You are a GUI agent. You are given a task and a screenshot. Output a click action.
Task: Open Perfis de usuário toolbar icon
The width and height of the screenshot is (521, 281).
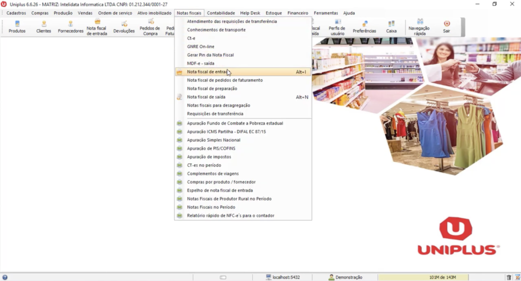click(x=337, y=27)
